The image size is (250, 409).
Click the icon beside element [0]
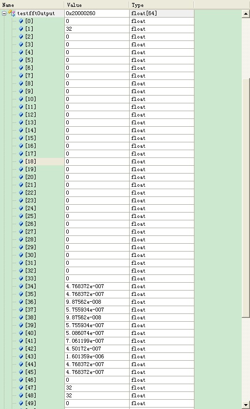tap(21, 21)
